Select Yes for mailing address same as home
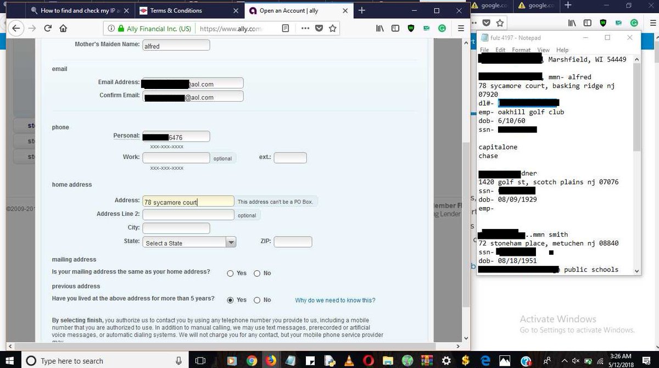The height and width of the screenshot is (368, 659). coord(230,274)
